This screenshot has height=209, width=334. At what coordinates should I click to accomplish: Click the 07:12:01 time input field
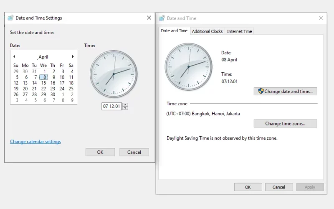[111, 106]
